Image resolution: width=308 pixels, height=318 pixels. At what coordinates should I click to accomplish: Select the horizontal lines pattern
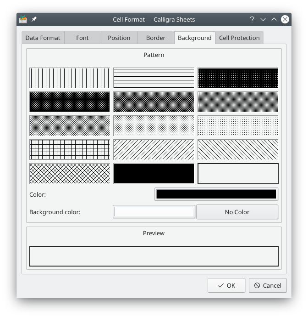(x=154, y=78)
